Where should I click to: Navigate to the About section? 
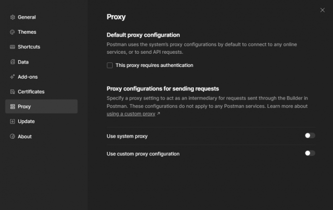click(24, 137)
